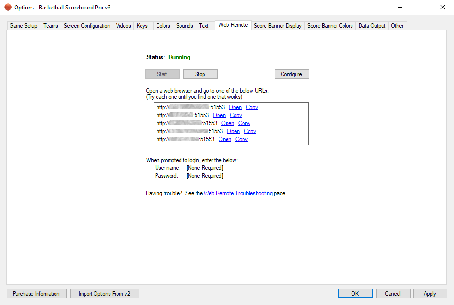Click the basketball app icon in title bar
This screenshot has width=454, height=305.
pyautogui.click(x=8, y=7)
